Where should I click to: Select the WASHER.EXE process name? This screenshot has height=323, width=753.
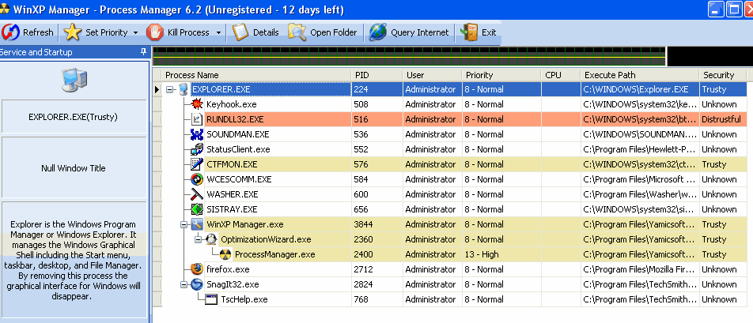coord(233,194)
